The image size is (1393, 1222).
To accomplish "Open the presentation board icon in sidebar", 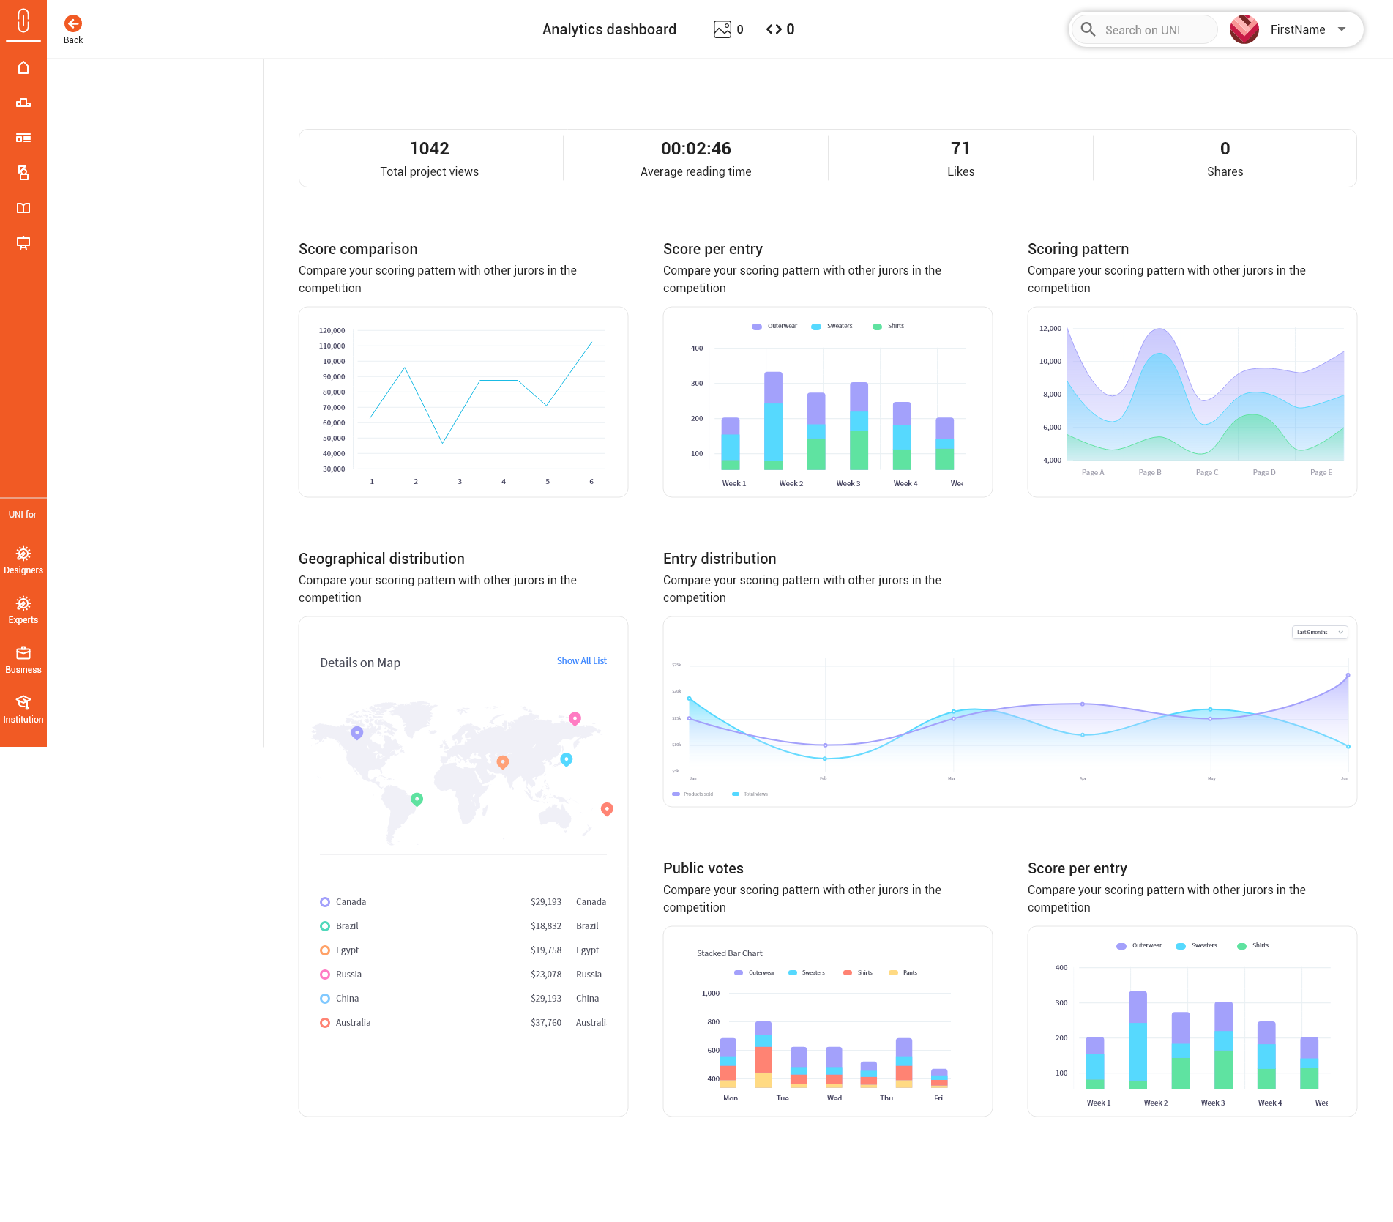I will click(x=23, y=243).
